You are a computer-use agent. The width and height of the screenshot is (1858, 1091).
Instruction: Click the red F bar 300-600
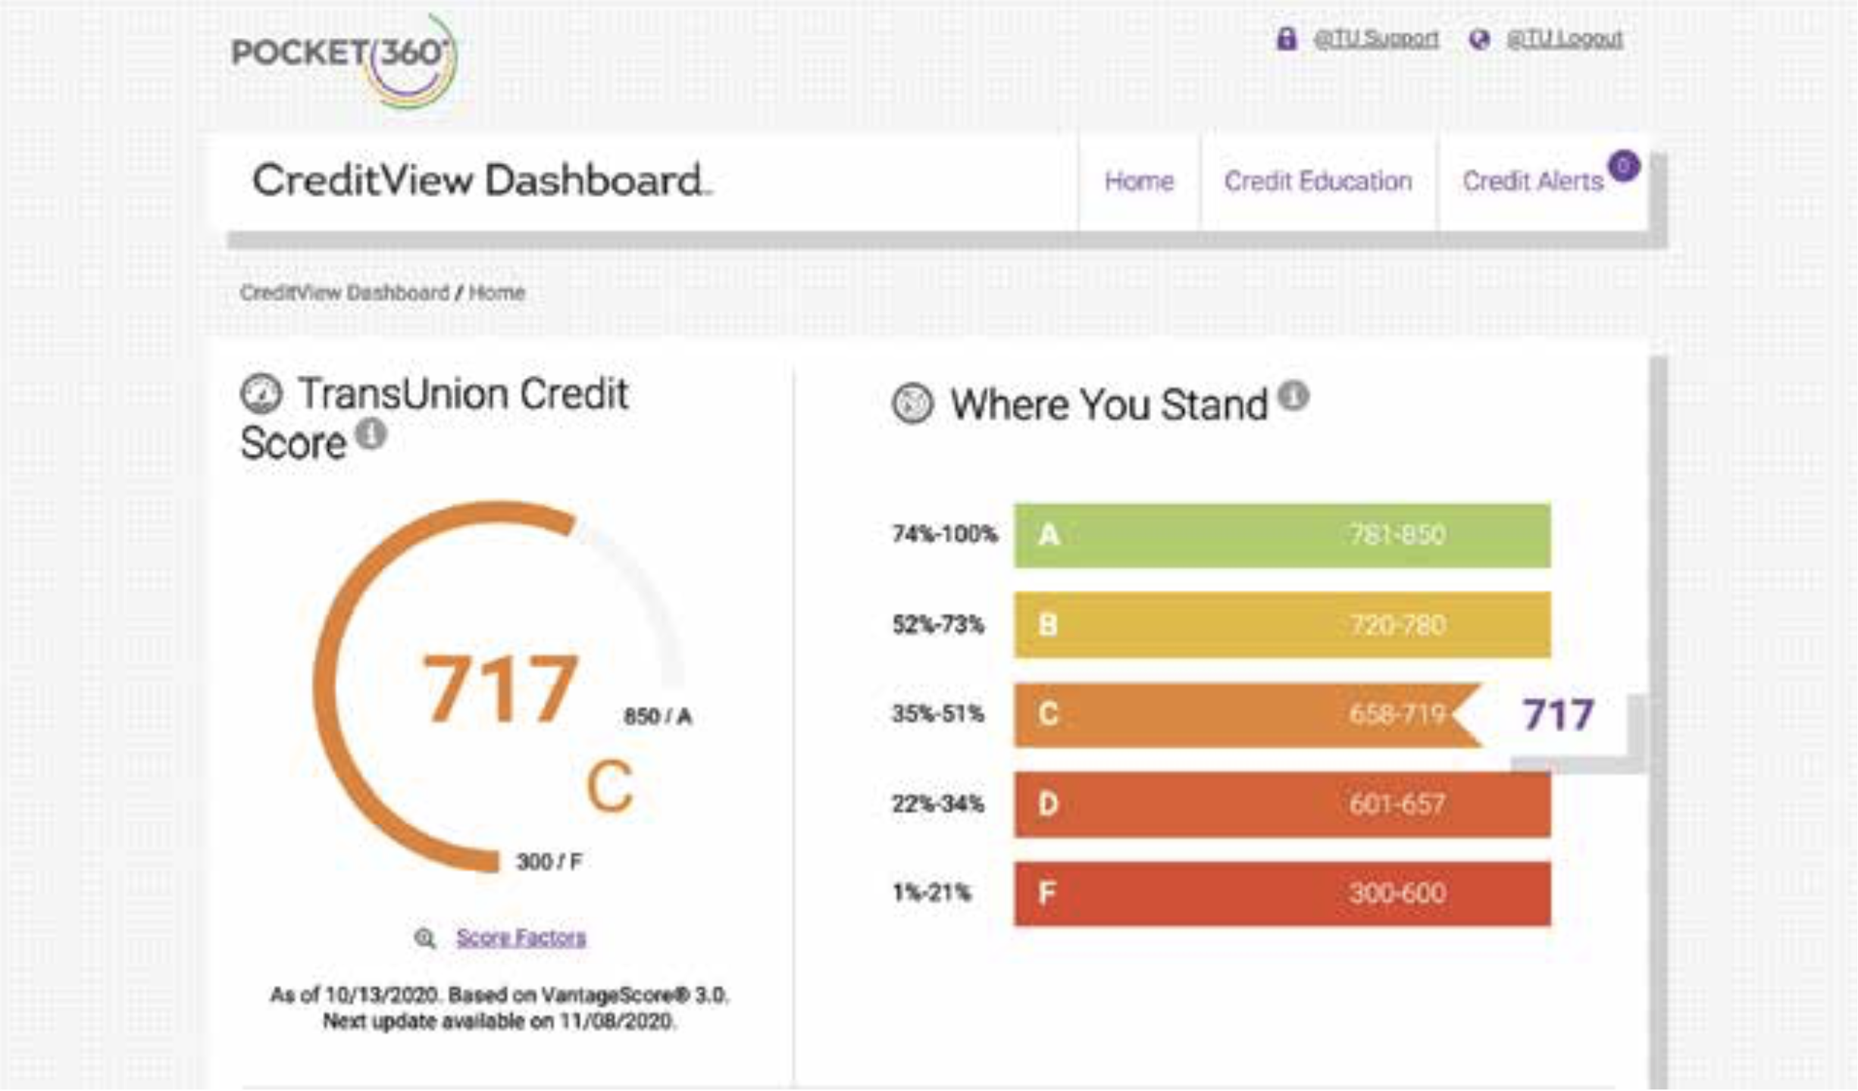pos(1282,894)
